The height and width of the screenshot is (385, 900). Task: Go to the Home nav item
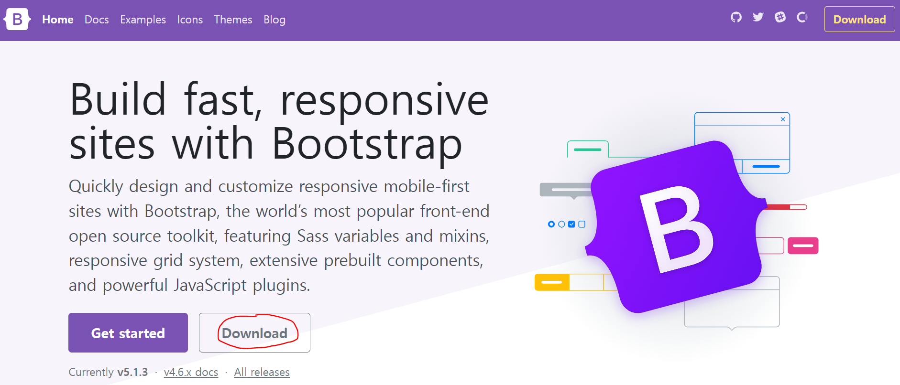pyautogui.click(x=58, y=20)
